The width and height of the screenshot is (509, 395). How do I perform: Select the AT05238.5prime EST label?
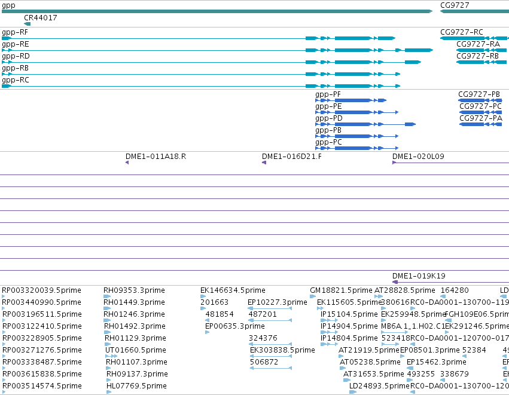coord(370,362)
